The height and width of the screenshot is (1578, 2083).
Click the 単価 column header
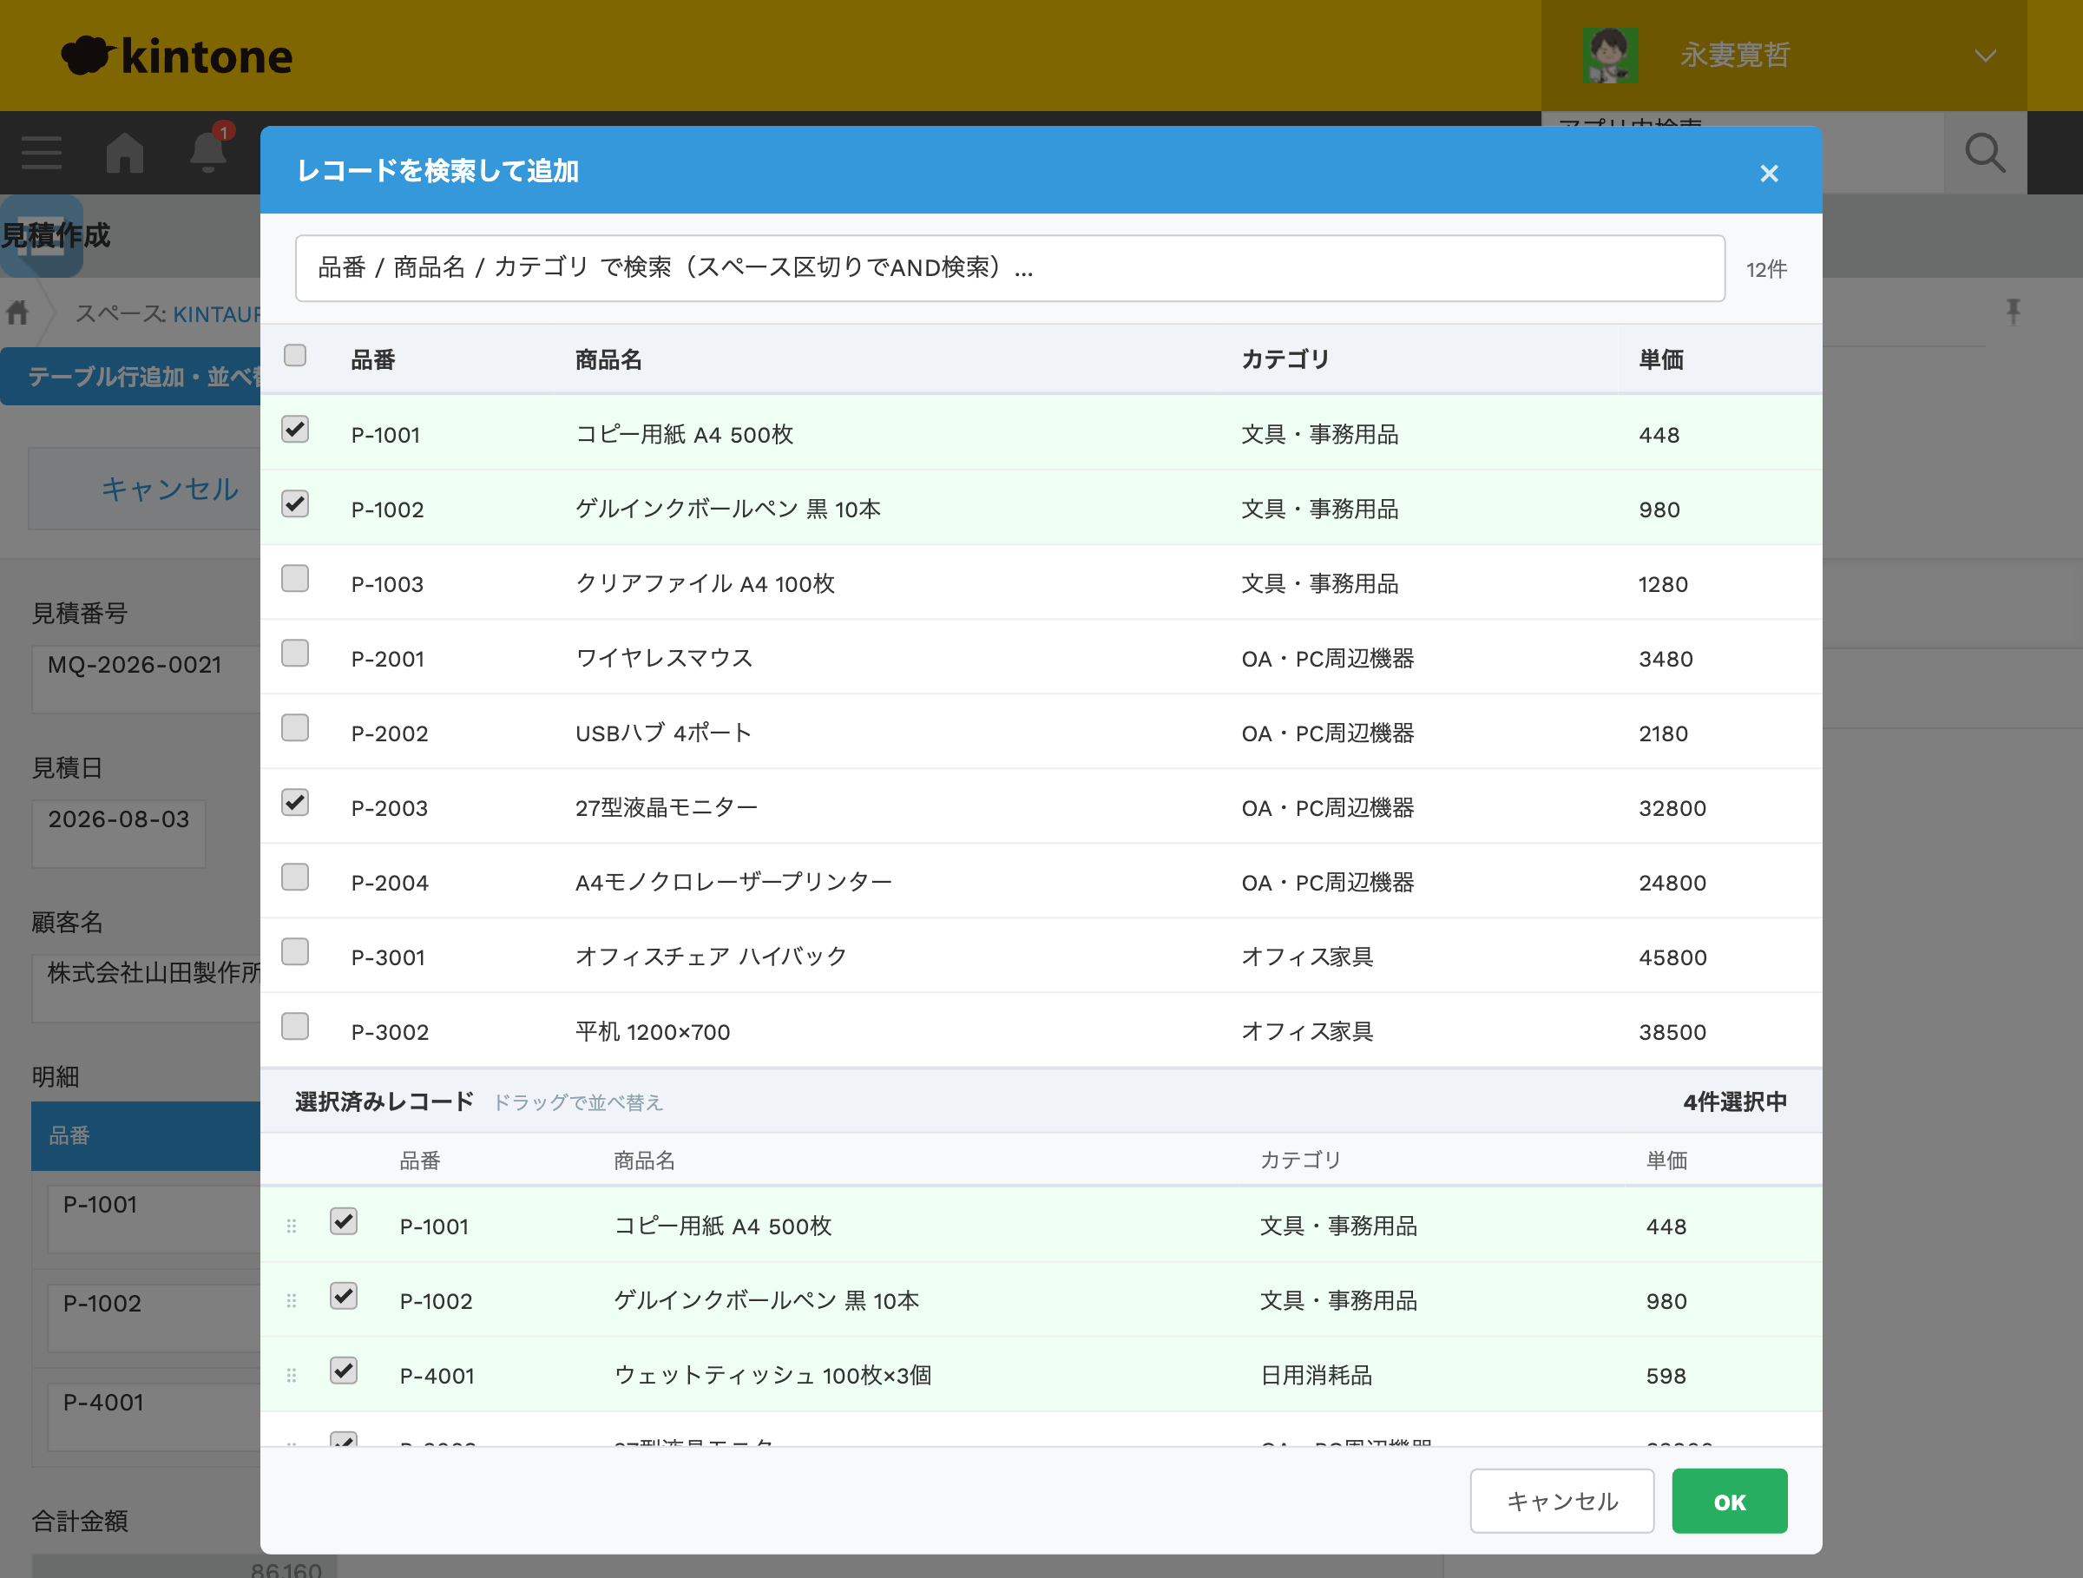(x=1661, y=359)
